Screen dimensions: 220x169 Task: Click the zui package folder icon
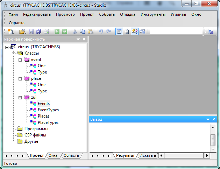pos(27,97)
